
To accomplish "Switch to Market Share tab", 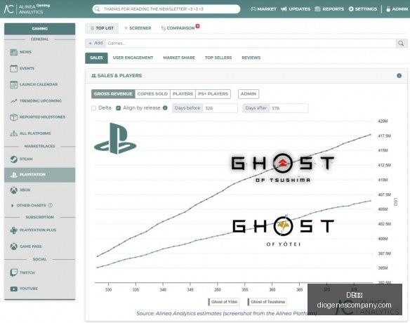I will [x=179, y=58].
